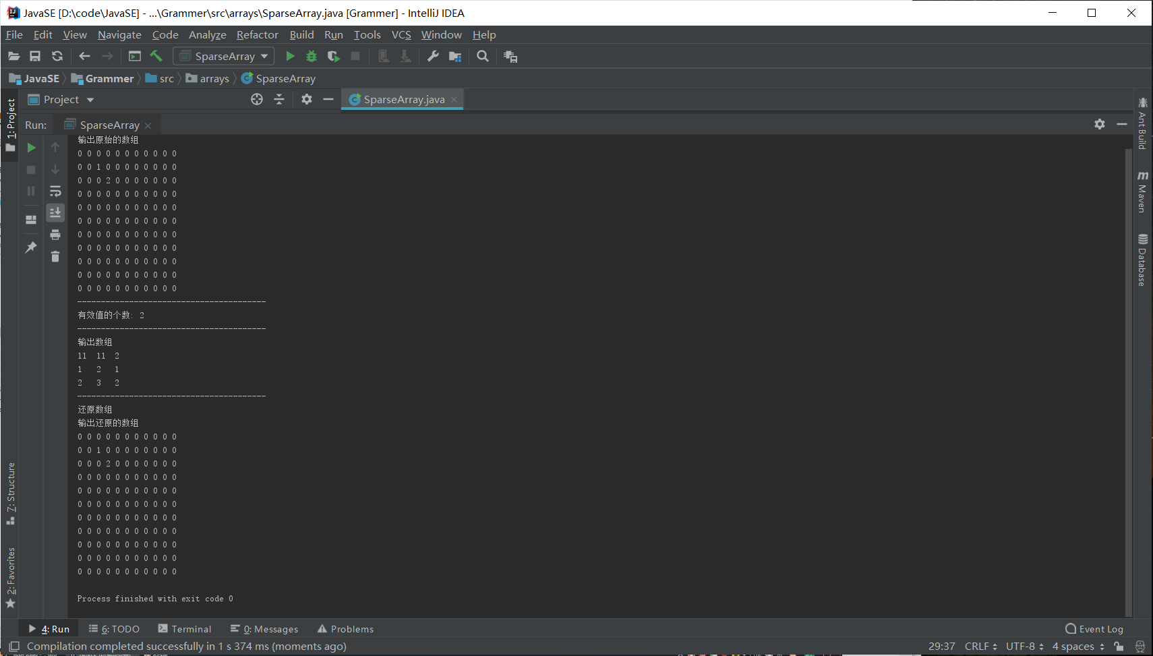Click the Open folder toolbar icon
Screen dimensions: 1153x656
click(13, 57)
